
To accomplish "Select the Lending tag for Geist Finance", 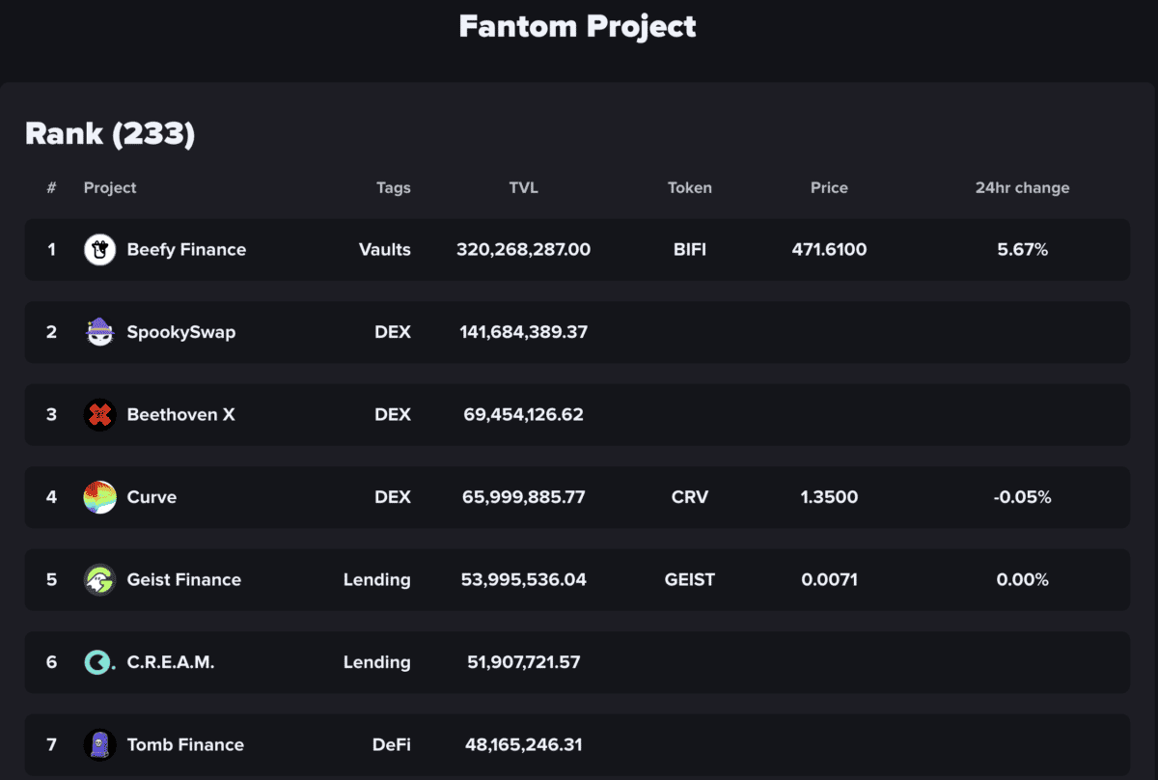I will coord(376,580).
